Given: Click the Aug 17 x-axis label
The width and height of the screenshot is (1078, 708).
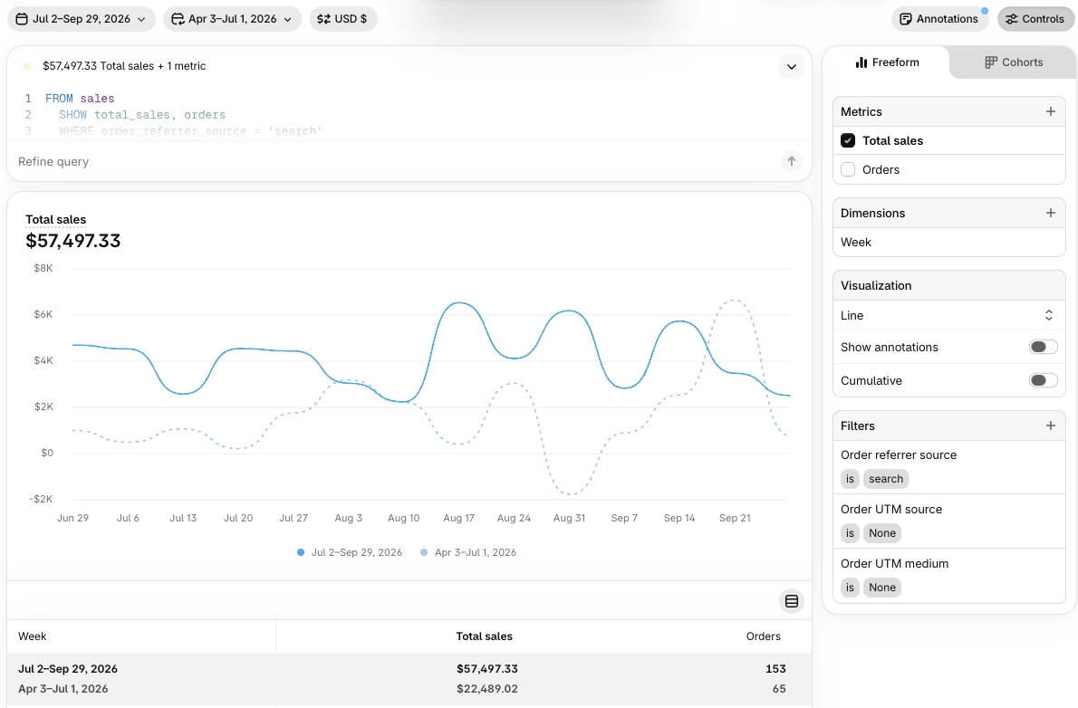Looking at the screenshot, I should [x=458, y=518].
